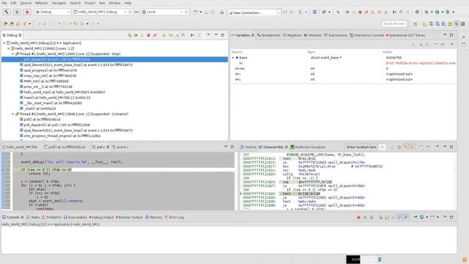Open the Window menu

tap(114, 3)
